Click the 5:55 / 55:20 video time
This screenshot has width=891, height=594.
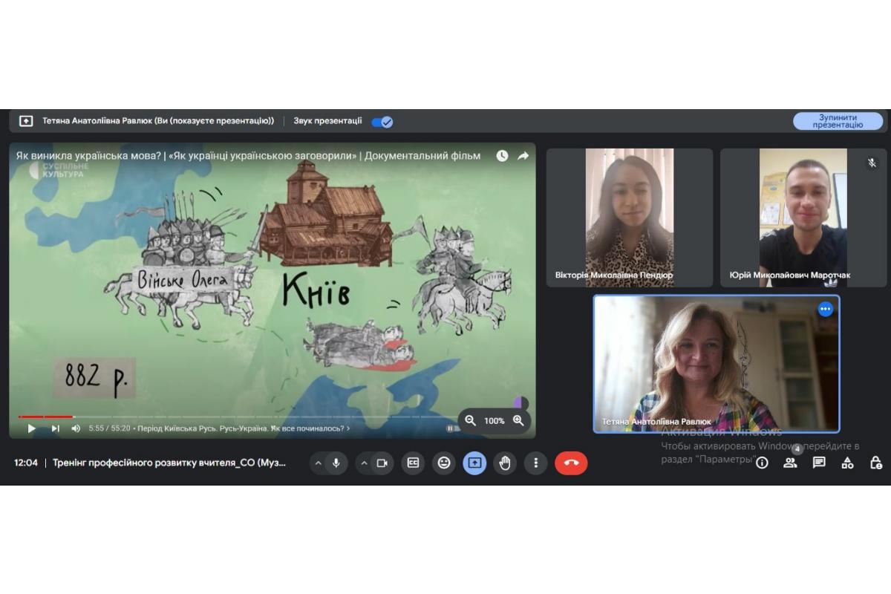point(109,428)
